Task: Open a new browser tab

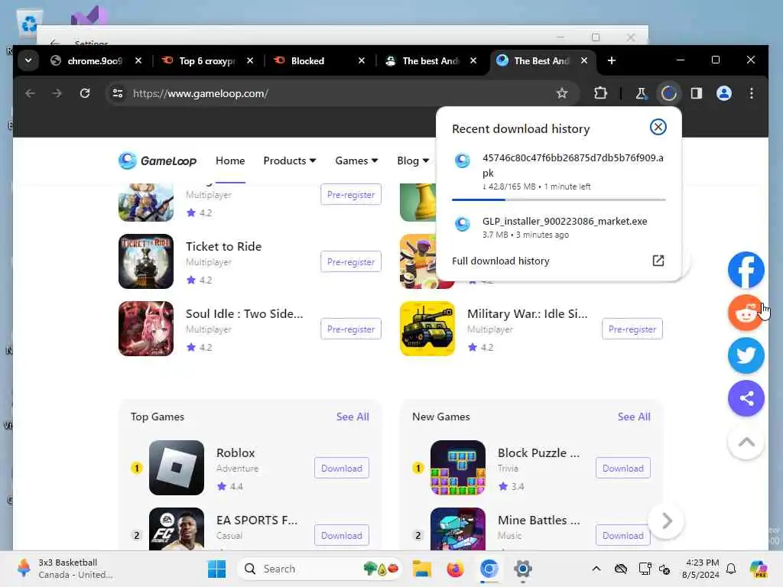Action: click(x=612, y=60)
